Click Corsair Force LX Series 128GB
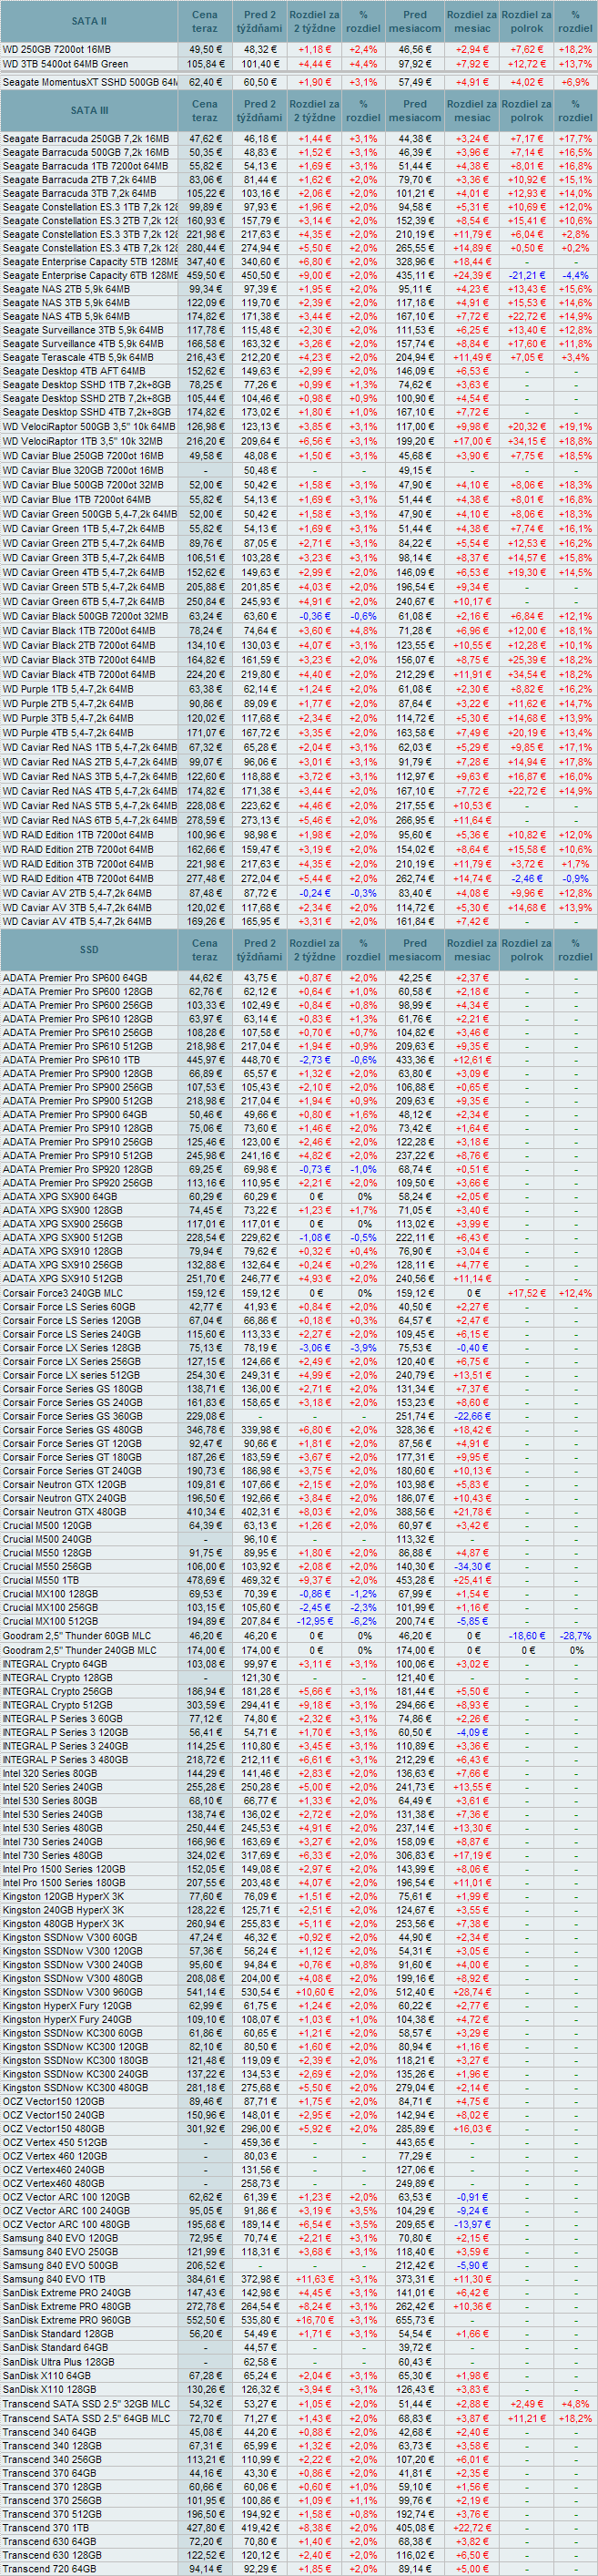The height and width of the screenshot is (2576, 598). (x=72, y=1347)
